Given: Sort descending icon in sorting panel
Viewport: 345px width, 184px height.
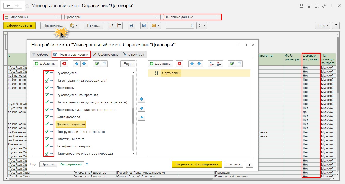Looking at the screenshot, I should click(x=219, y=64).
